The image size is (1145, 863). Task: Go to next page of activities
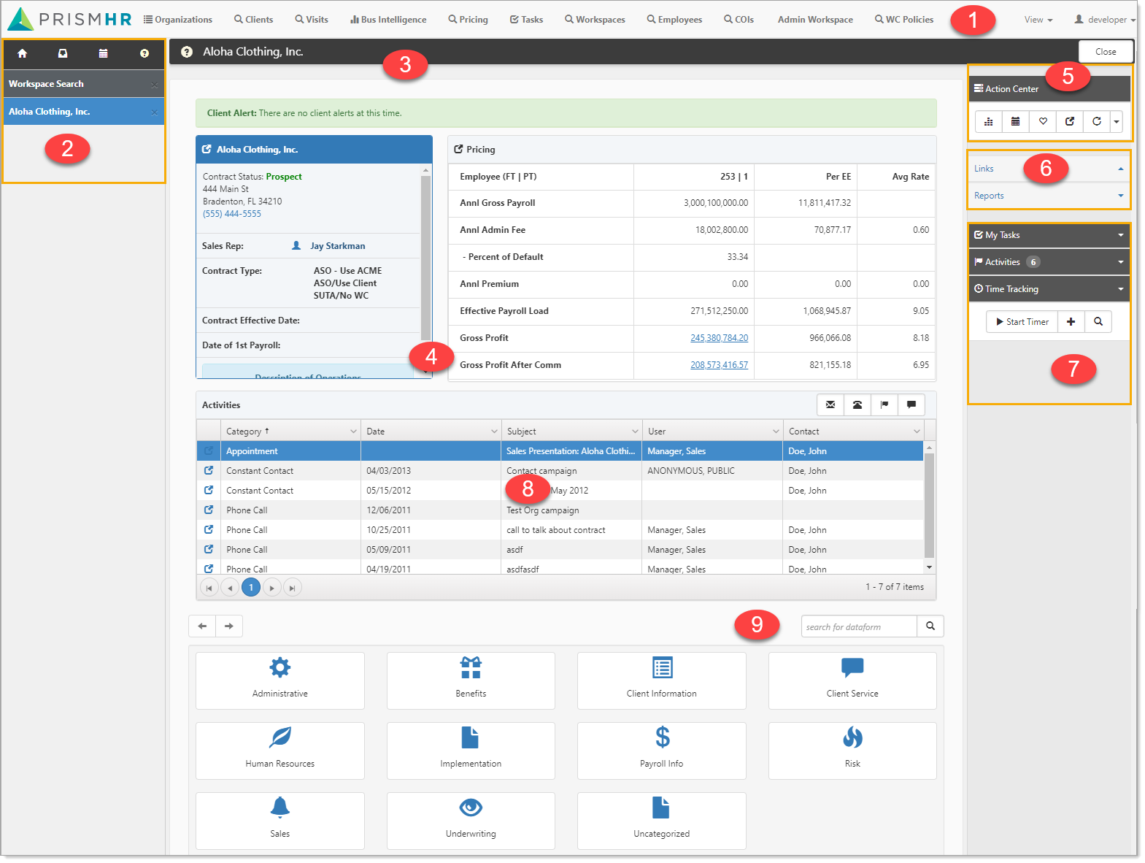click(272, 588)
